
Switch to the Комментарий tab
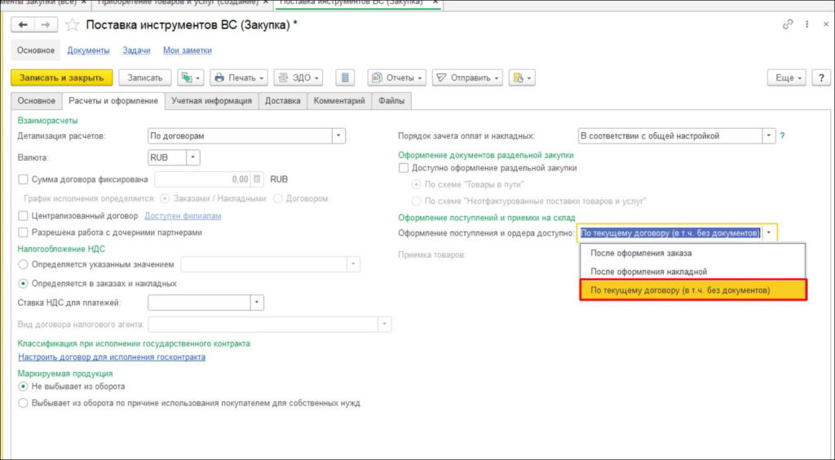tap(339, 100)
